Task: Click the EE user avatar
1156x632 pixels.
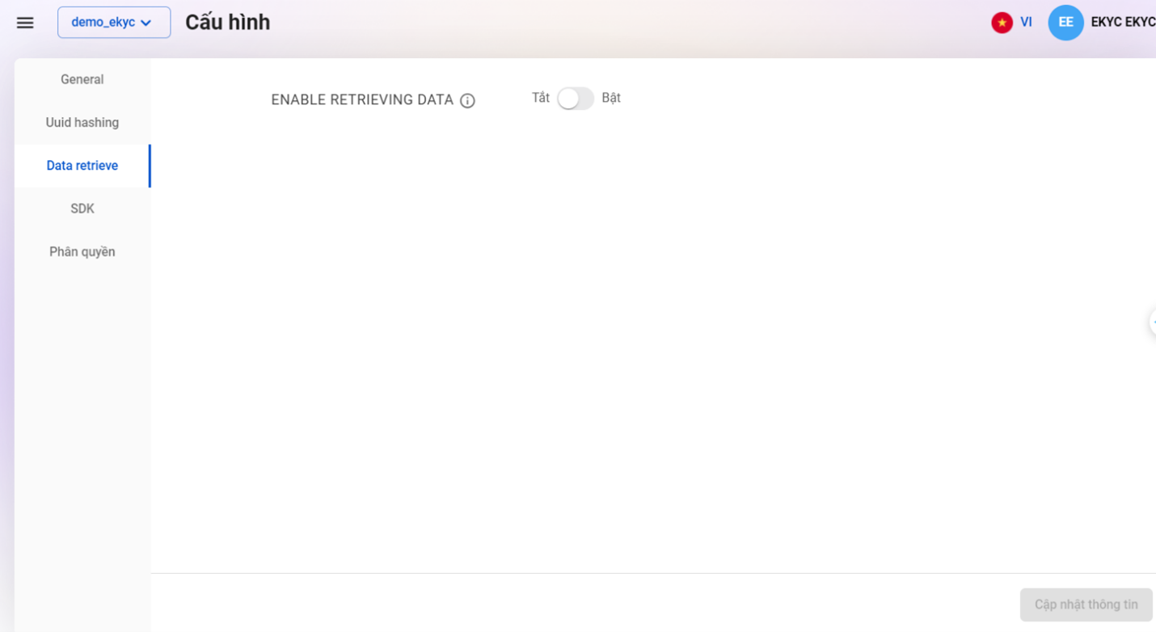Action: point(1065,23)
